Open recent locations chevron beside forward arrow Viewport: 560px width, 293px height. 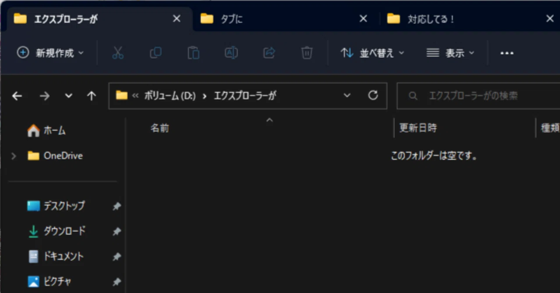[x=68, y=96]
